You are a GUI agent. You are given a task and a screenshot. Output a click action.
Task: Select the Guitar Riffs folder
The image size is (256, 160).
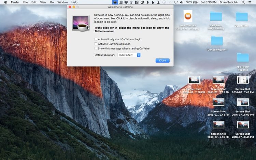[x=242, y=17]
